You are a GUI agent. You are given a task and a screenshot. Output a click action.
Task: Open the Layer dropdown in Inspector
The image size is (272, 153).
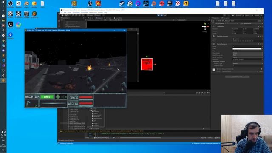click(253, 23)
